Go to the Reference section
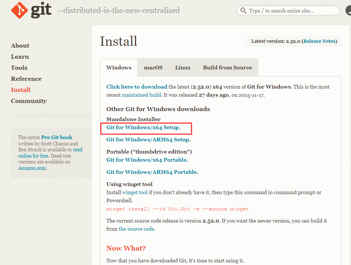Viewport: 351px width, 265px height. click(x=26, y=79)
